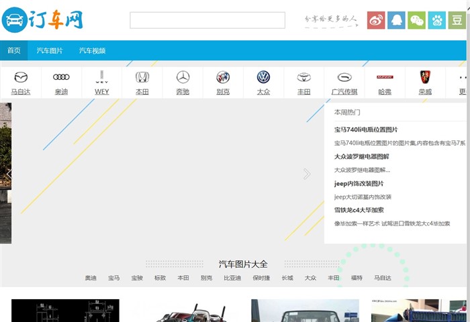Filter pictures by 本田 category
The image size is (470, 322).
[183, 278]
